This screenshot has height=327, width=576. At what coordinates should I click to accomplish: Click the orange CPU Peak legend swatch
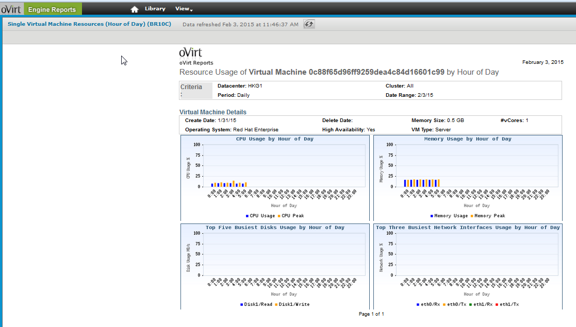click(x=279, y=216)
